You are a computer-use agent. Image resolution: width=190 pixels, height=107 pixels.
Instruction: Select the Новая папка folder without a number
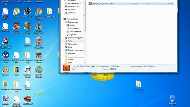click(x=50, y=13)
